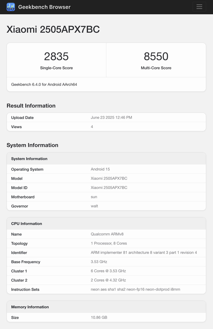Expand the hamburger navigation menu
Screen dimensions: 213x329
(199, 7)
